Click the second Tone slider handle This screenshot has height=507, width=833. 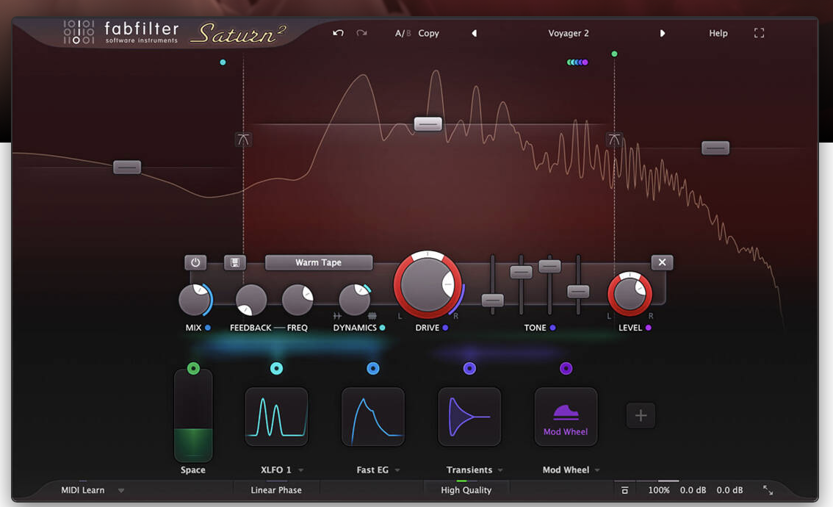[521, 272]
